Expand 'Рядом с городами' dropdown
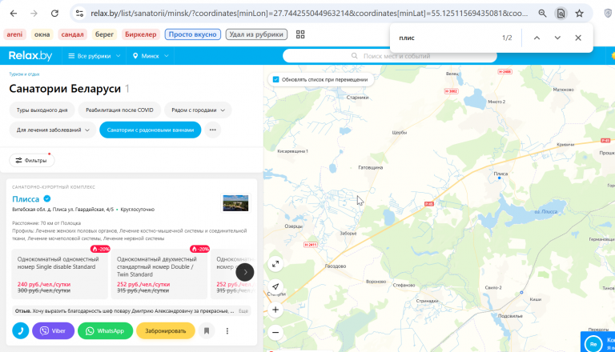 point(198,110)
